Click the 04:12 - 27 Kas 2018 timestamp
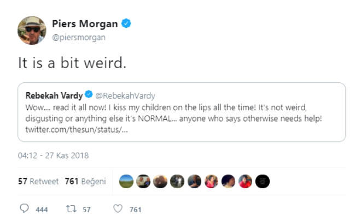 tap(53, 155)
